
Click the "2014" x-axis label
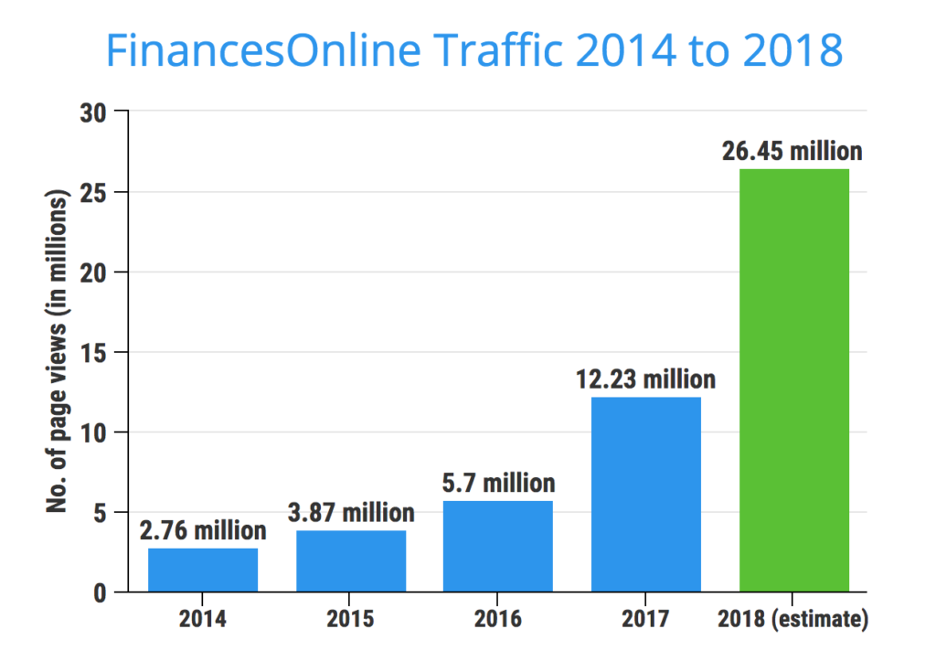[203, 619]
